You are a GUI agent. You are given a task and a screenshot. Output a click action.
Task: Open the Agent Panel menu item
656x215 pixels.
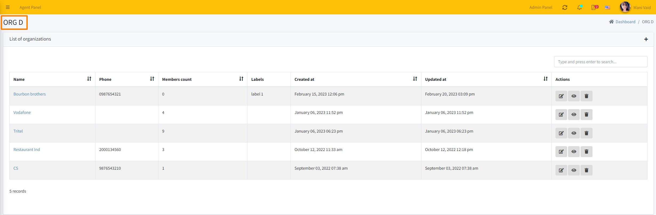30,7
